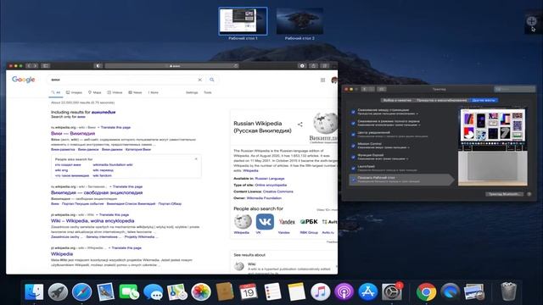This screenshot has width=543, height=305.
Task: Open Calendar showing 19 in Dock
Action: tap(249, 291)
